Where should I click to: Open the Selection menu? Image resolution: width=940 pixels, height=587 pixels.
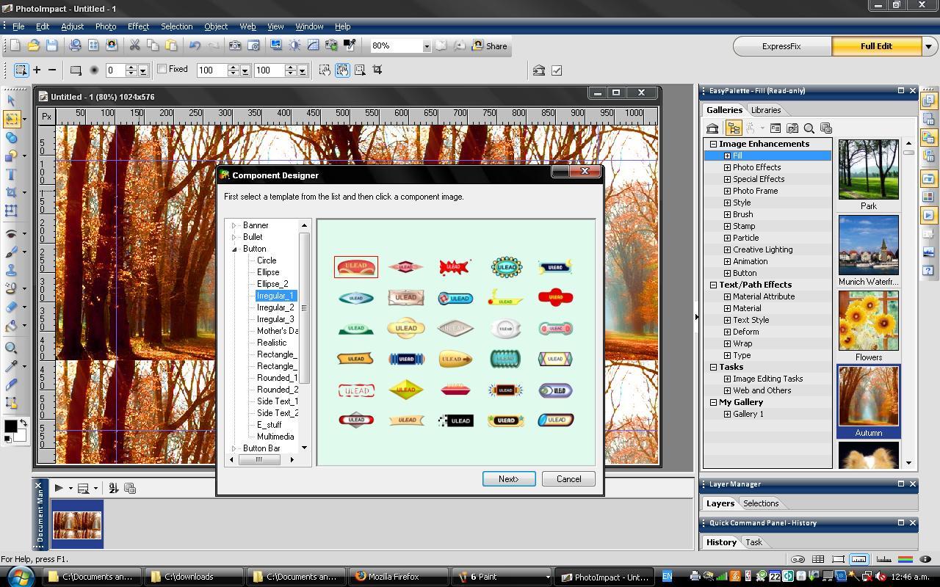pyautogui.click(x=176, y=26)
